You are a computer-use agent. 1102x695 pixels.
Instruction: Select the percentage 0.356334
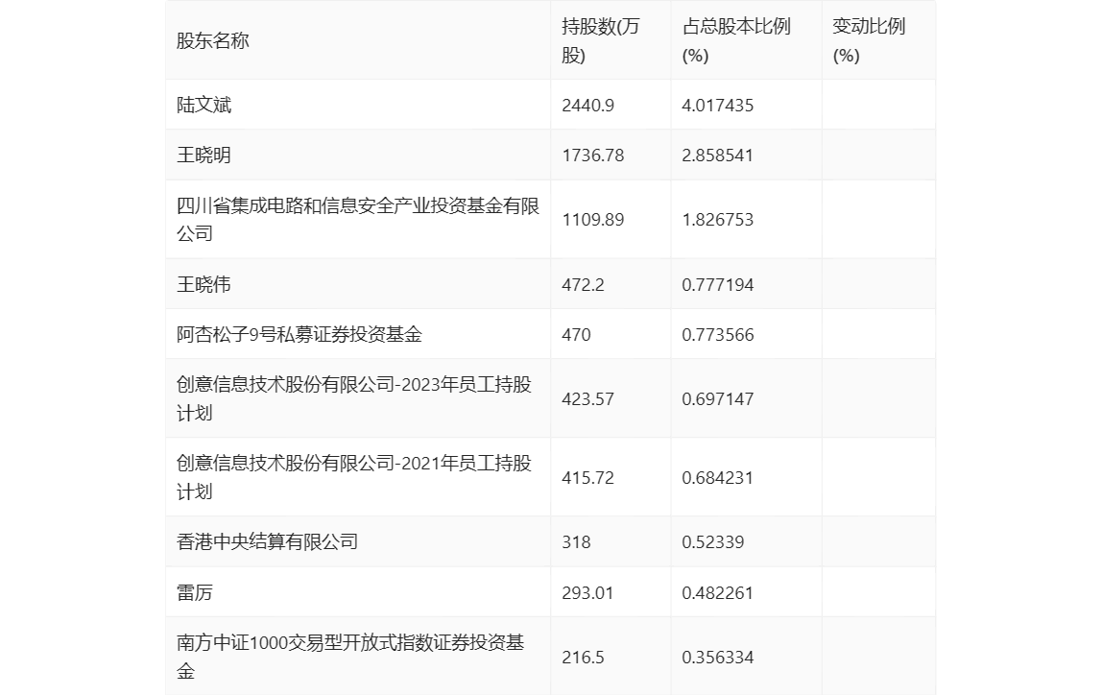pyautogui.click(x=718, y=658)
